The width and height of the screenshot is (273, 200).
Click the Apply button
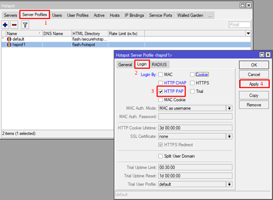click(254, 84)
